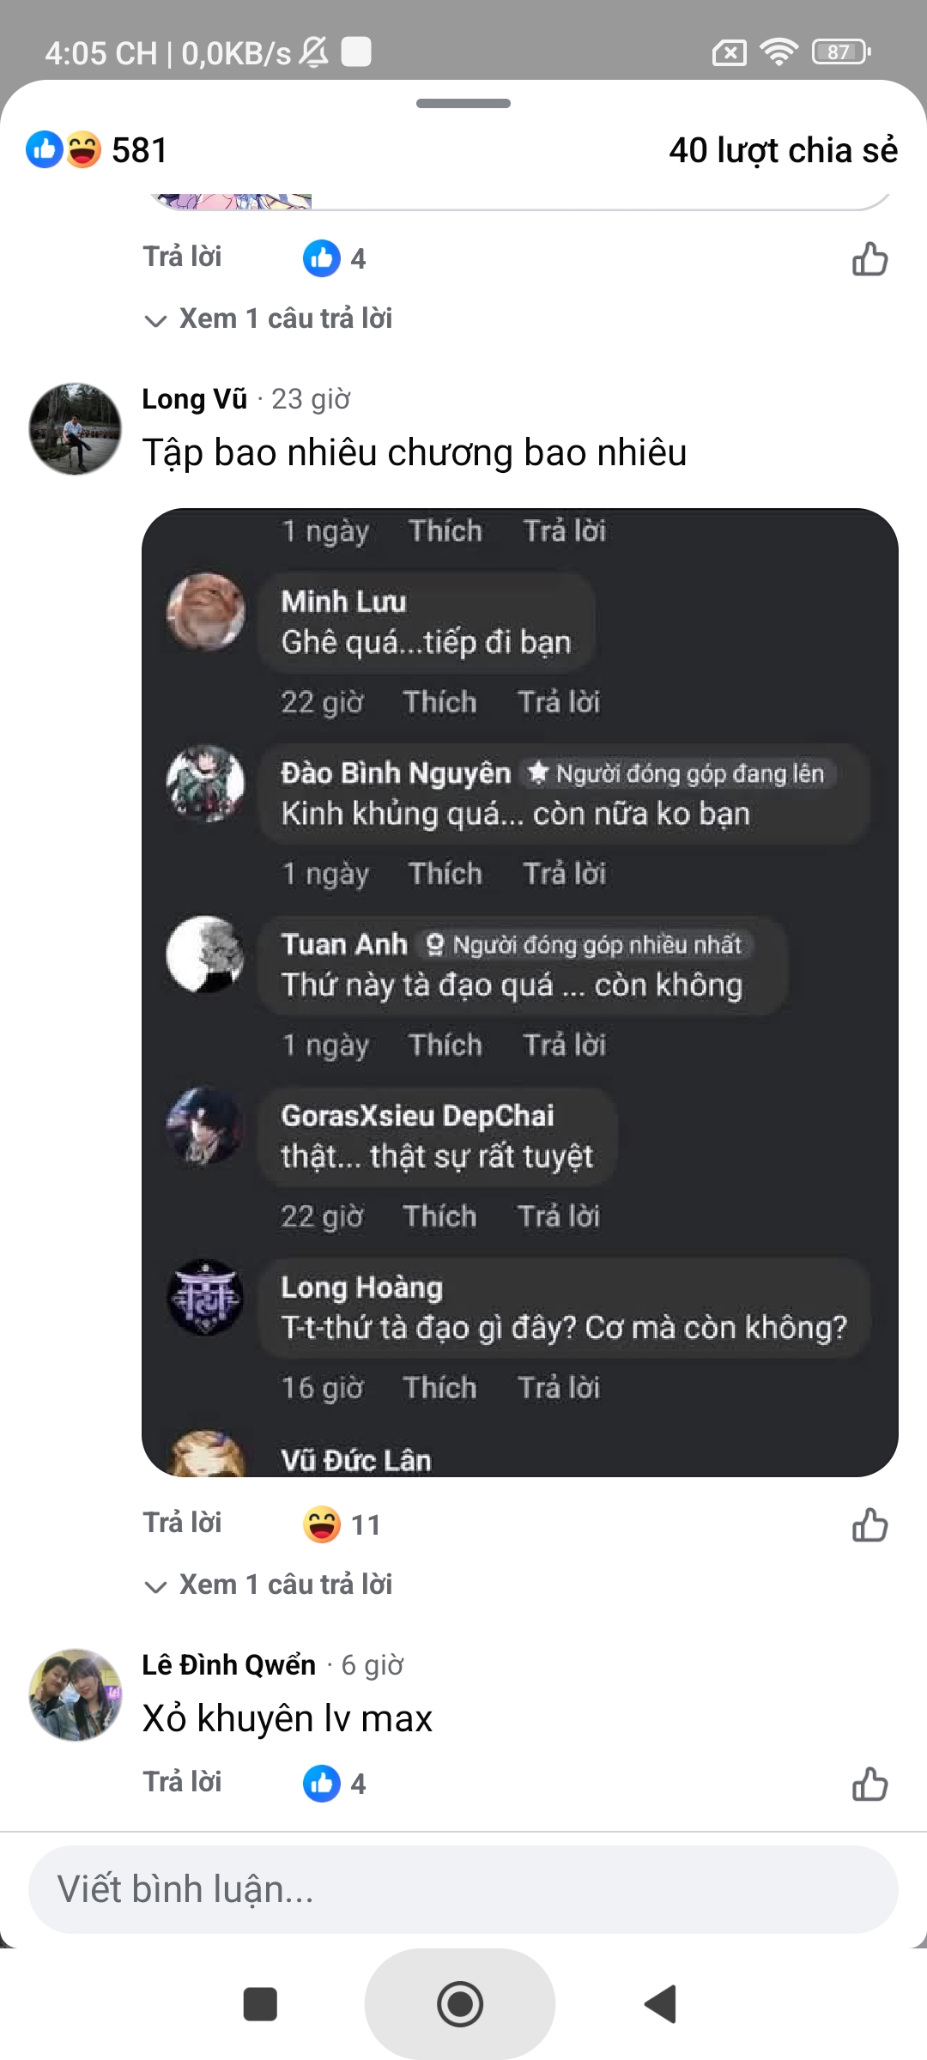Screen dimensions: 927x2060
Task: Show like reactions count on topmost comment
Action: [x=335, y=258]
